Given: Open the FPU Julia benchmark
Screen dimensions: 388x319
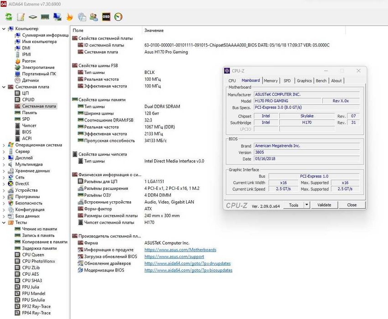Looking at the screenshot, I should [31, 287].
